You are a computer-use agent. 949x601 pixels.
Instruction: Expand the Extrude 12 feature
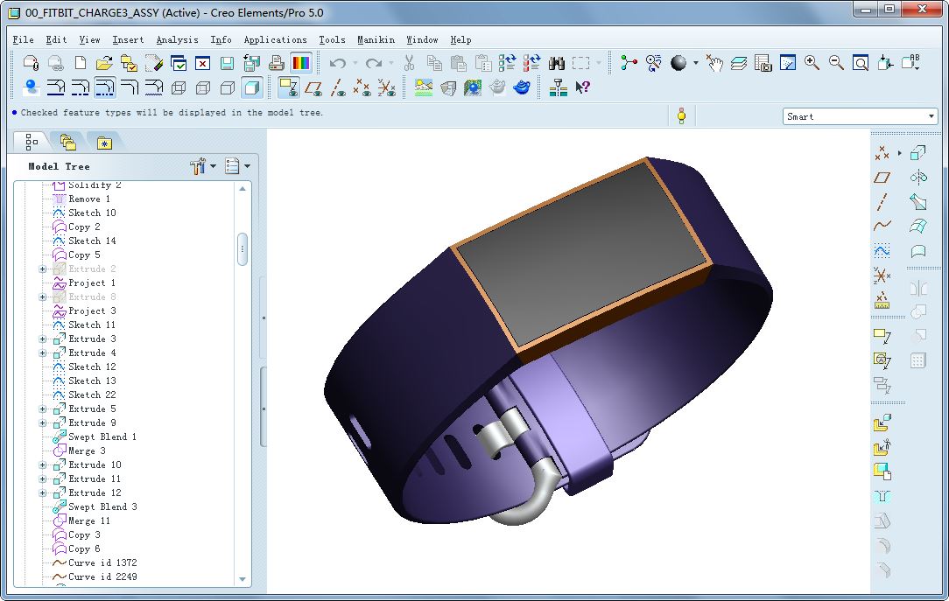(42, 493)
